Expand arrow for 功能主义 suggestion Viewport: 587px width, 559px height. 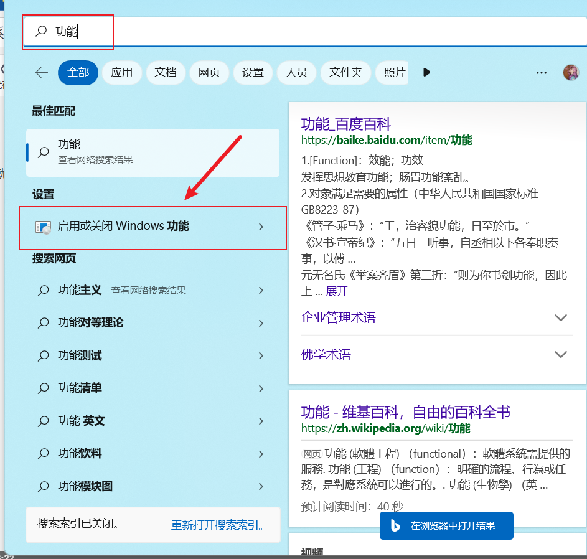point(261,291)
